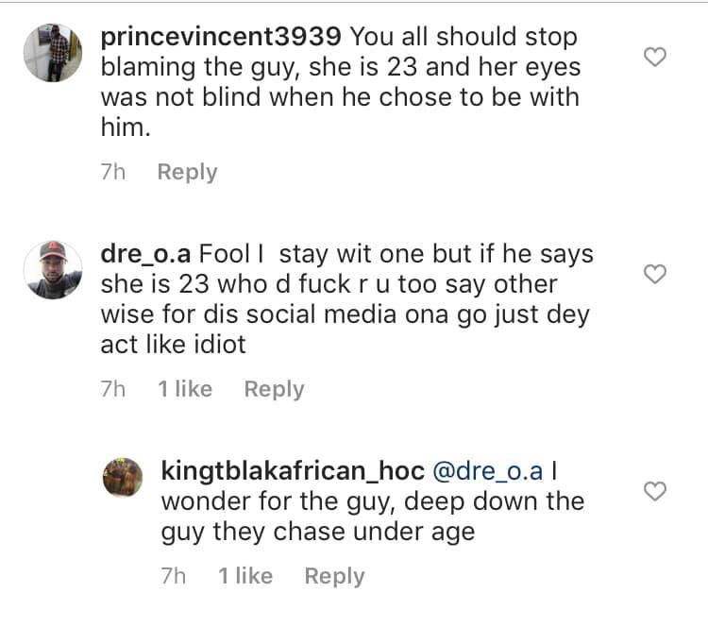The height and width of the screenshot is (627, 708).
Task: Click the 7h timestamp under princevincent3939's comment
Action: coord(113,172)
